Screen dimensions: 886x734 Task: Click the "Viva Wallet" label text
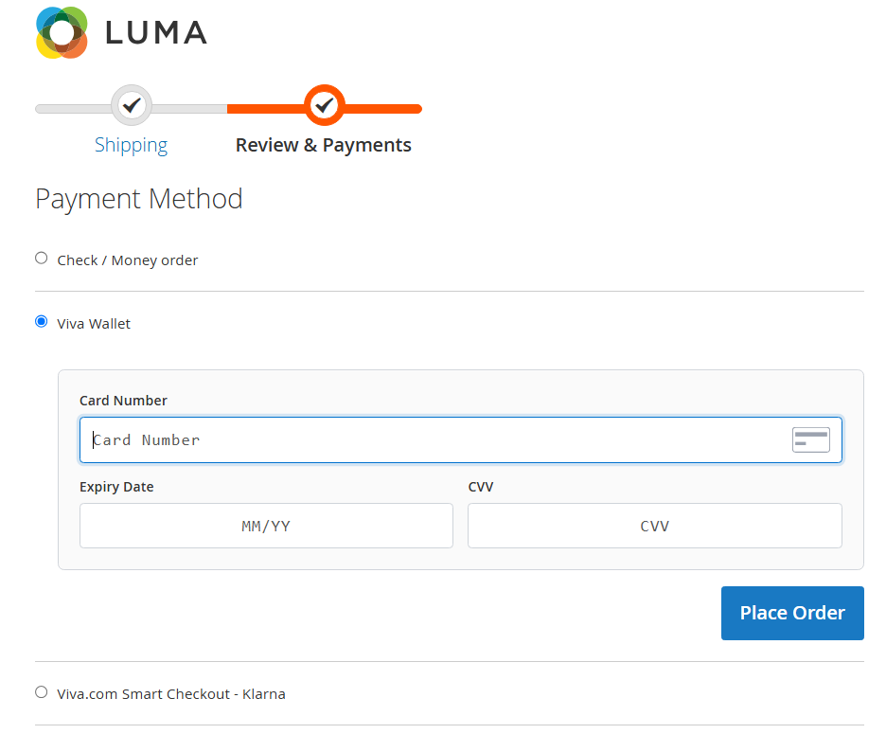[x=94, y=324]
